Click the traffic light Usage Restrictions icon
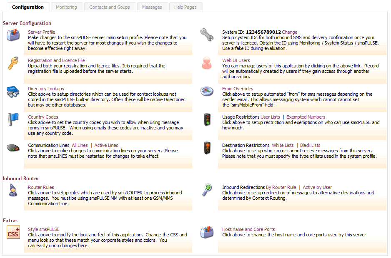The image size is (391, 258). point(207,119)
